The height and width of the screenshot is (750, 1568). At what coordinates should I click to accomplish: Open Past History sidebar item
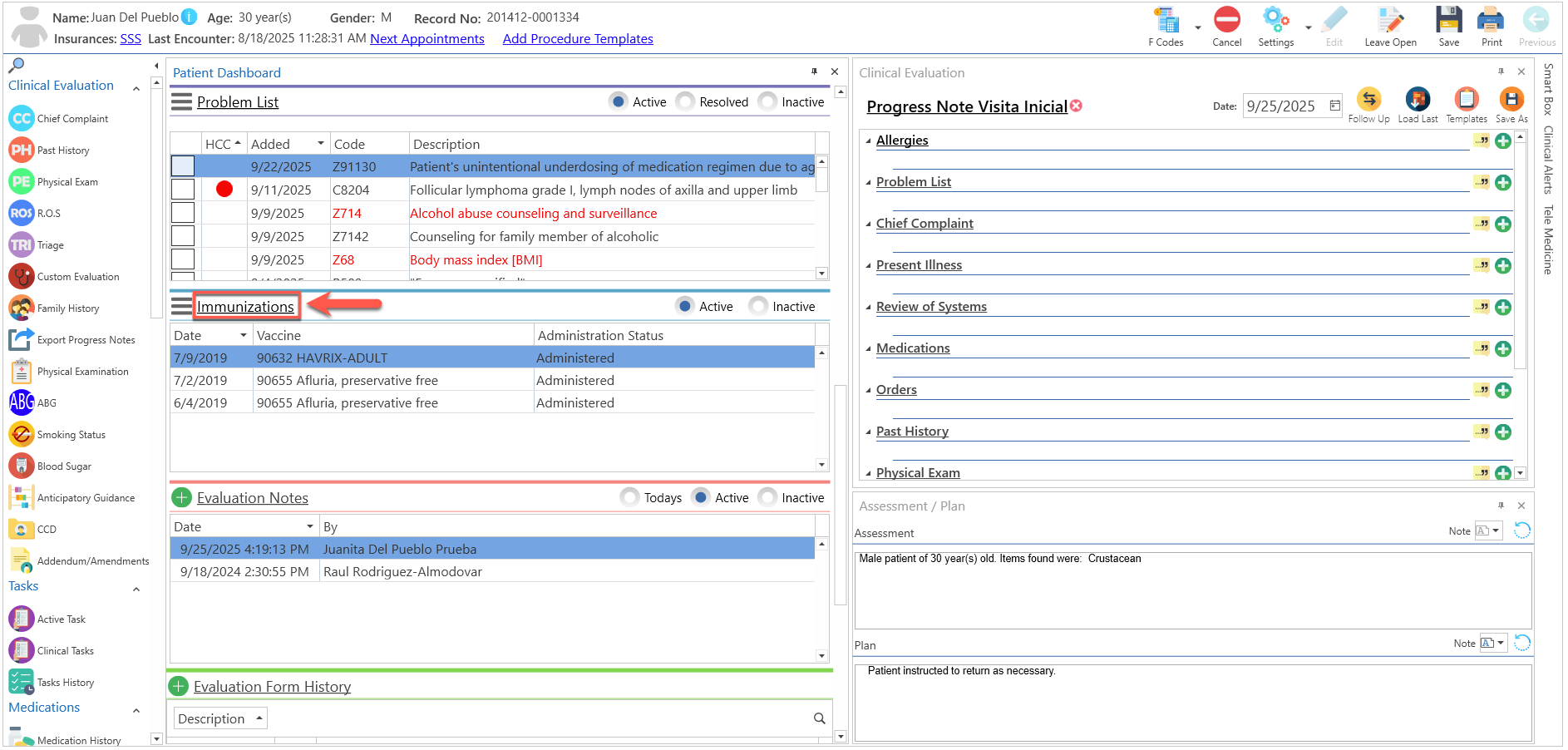pos(50,150)
